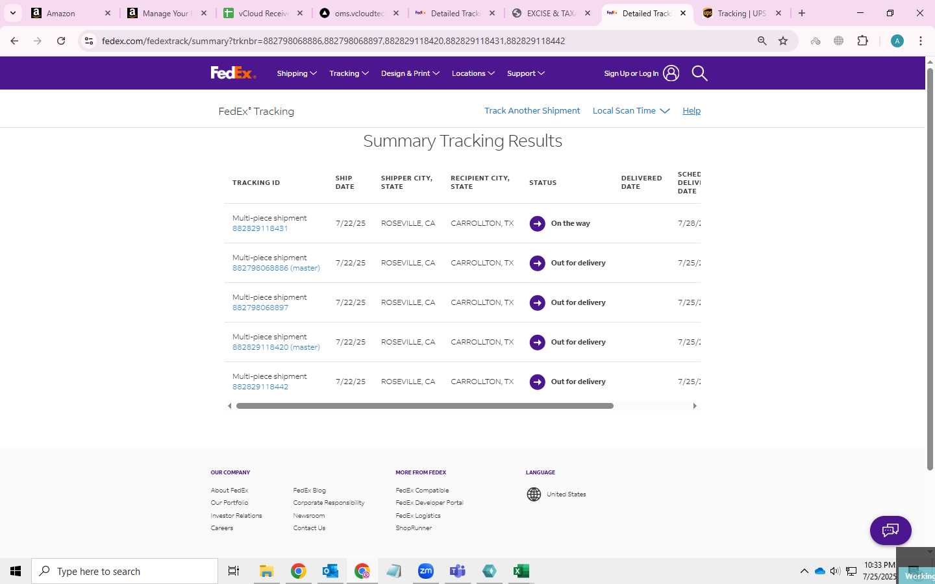Open Local Scan Time dropdown

631,111
